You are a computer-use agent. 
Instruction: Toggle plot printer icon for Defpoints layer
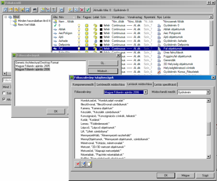159,45
